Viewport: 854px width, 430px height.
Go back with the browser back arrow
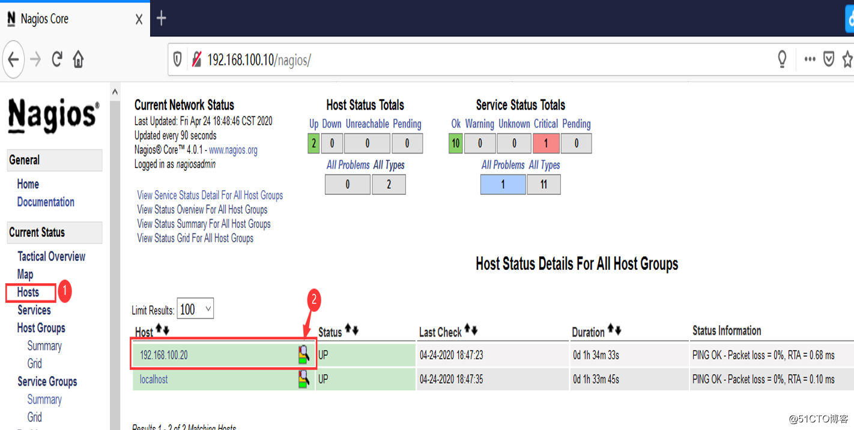click(x=14, y=59)
